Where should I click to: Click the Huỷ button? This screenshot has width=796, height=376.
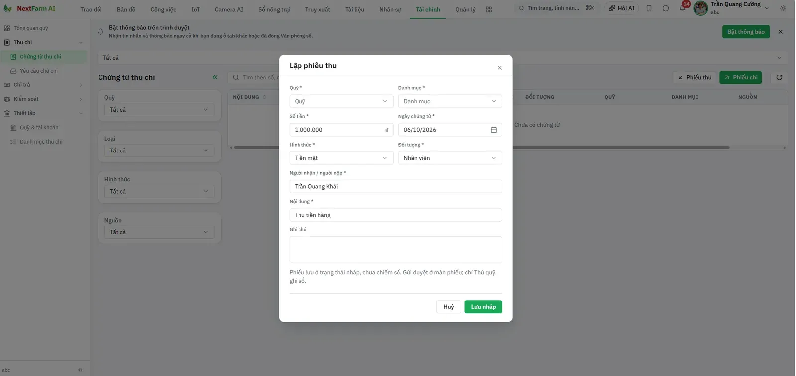448,307
